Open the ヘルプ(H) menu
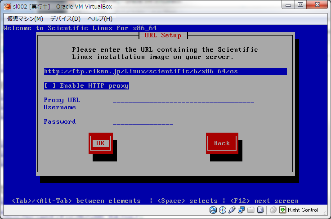The image size is (331, 219). [x=100, y=19]
